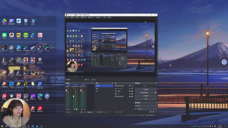Click the Filters button in source toolbar

[x=94, y=80]
